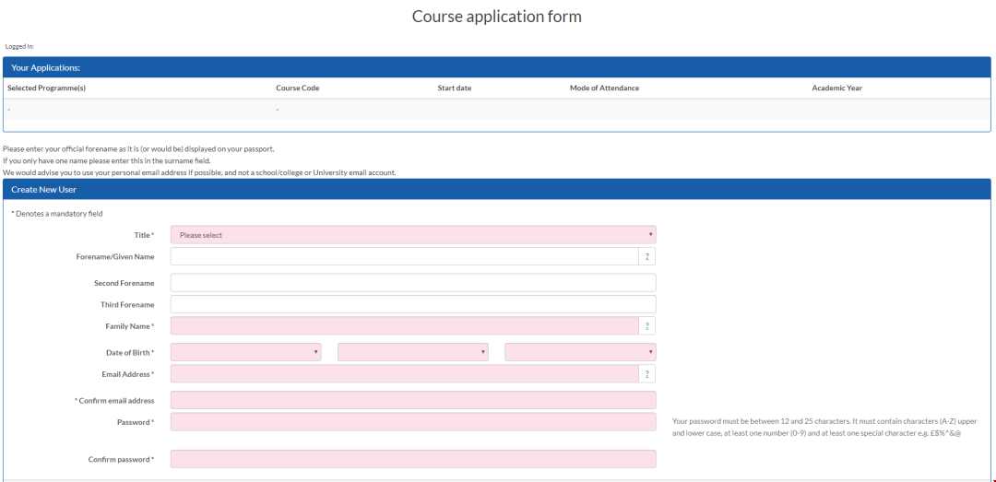The width and height of the screenshot is (996, 482).
Task: Expand the last Date of Birth dropdown
Action: click(x=580, y=352)
